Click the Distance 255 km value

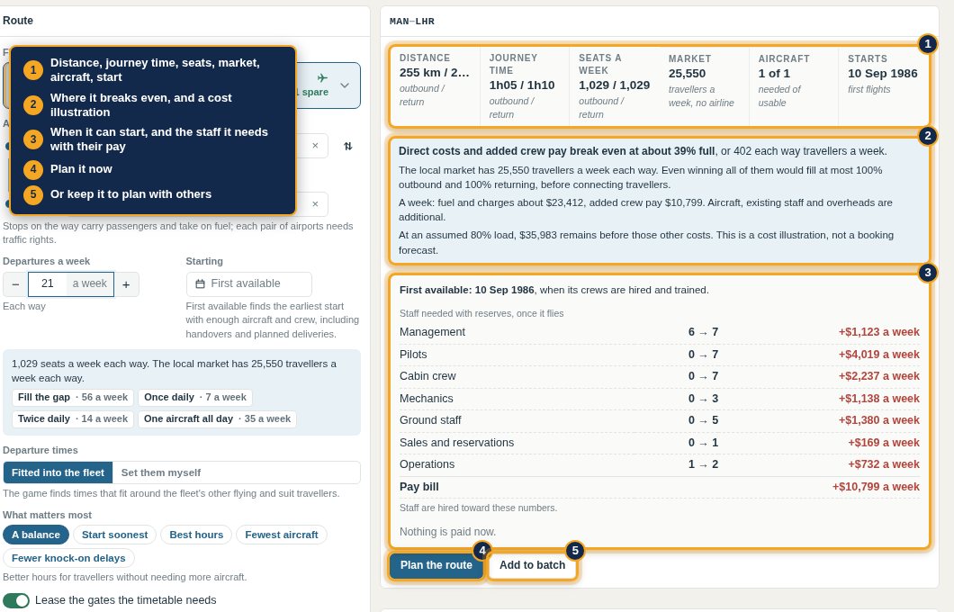pos(435,72)
